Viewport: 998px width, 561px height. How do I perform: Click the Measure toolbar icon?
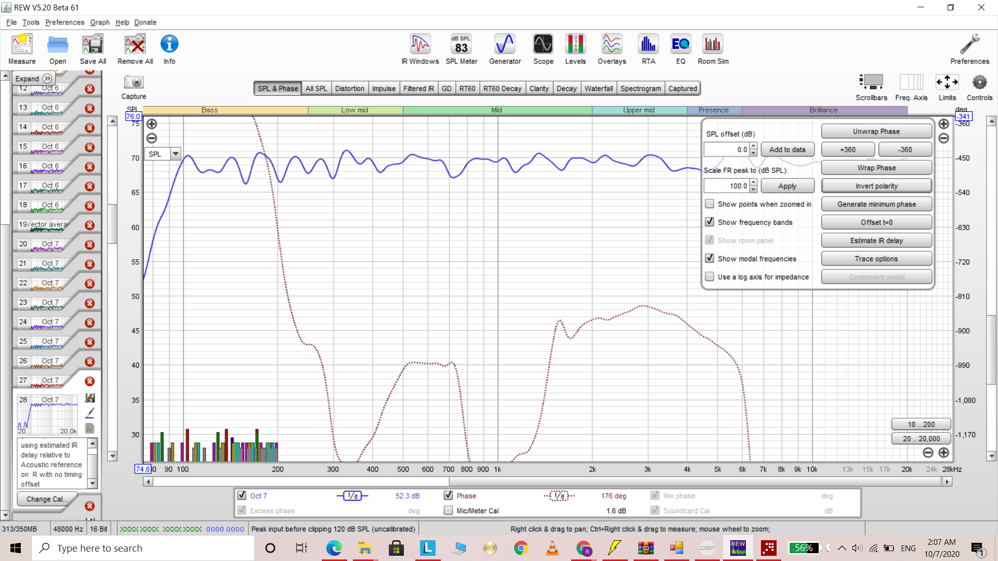(x=22, y=49)
